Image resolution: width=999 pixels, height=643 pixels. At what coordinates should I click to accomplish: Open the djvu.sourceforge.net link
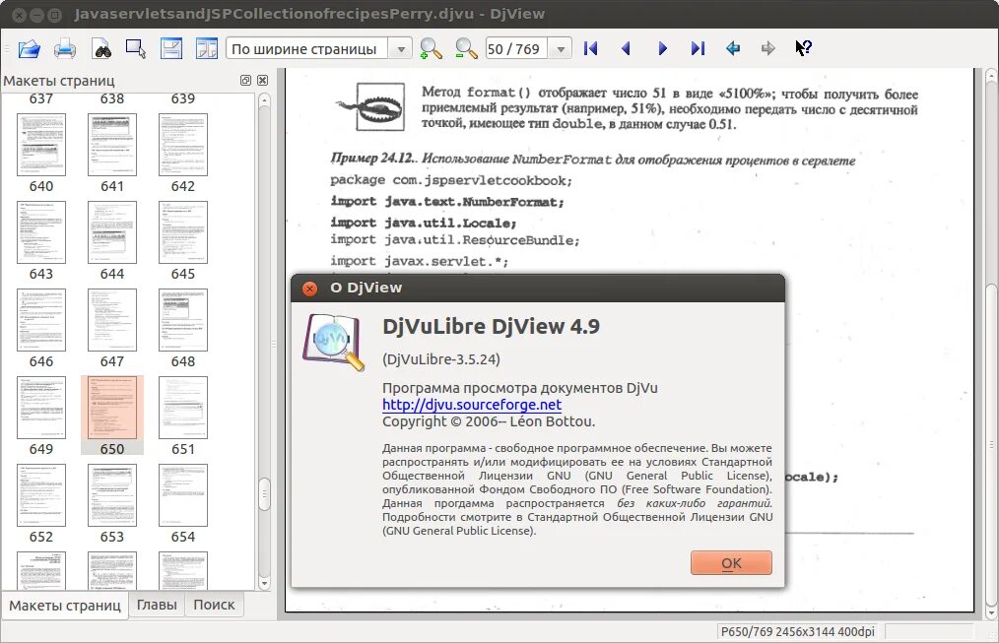472,405
